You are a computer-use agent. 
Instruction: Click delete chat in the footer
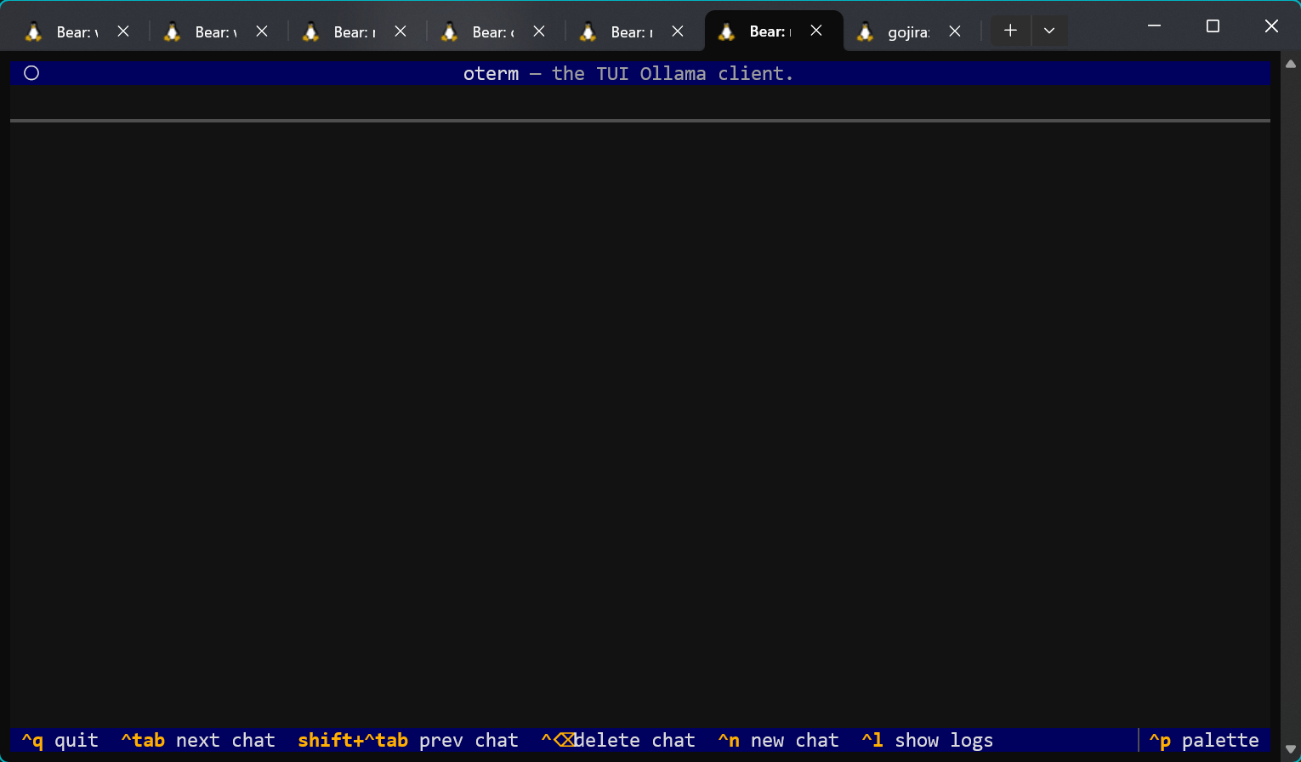tap(618, 740)
